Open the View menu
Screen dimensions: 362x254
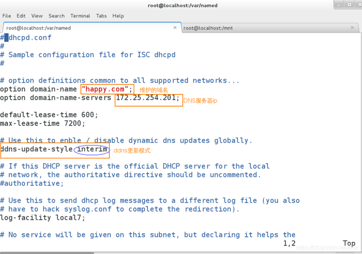coord(37,16)
